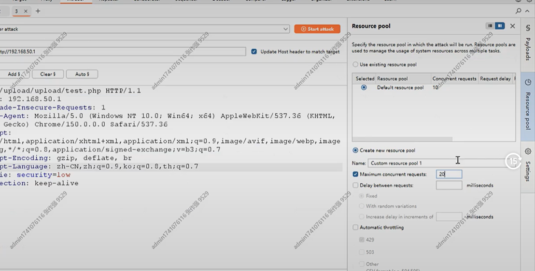Click the Accept-Language zh-CN line
Image resolution: width=535 pixels, height=271 pixels.
pos(99,166)
